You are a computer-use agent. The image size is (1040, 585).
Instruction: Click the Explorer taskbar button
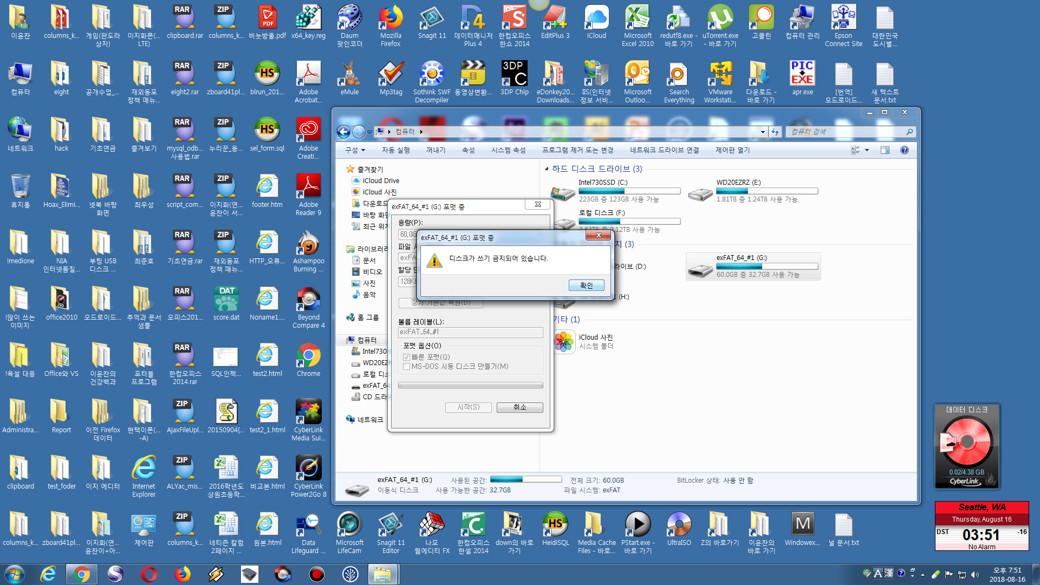[383, 574]
